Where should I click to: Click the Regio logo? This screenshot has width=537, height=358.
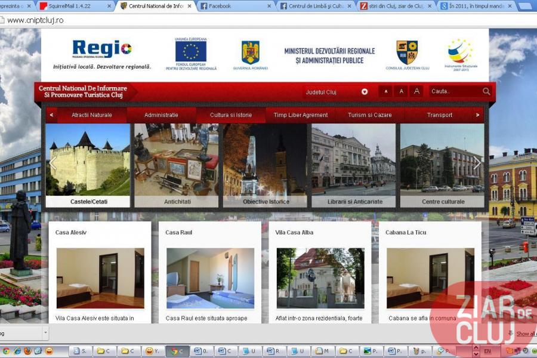pos(101,49)
